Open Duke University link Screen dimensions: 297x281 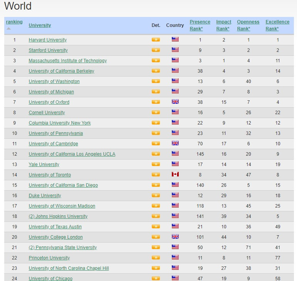tap(45, 196)
